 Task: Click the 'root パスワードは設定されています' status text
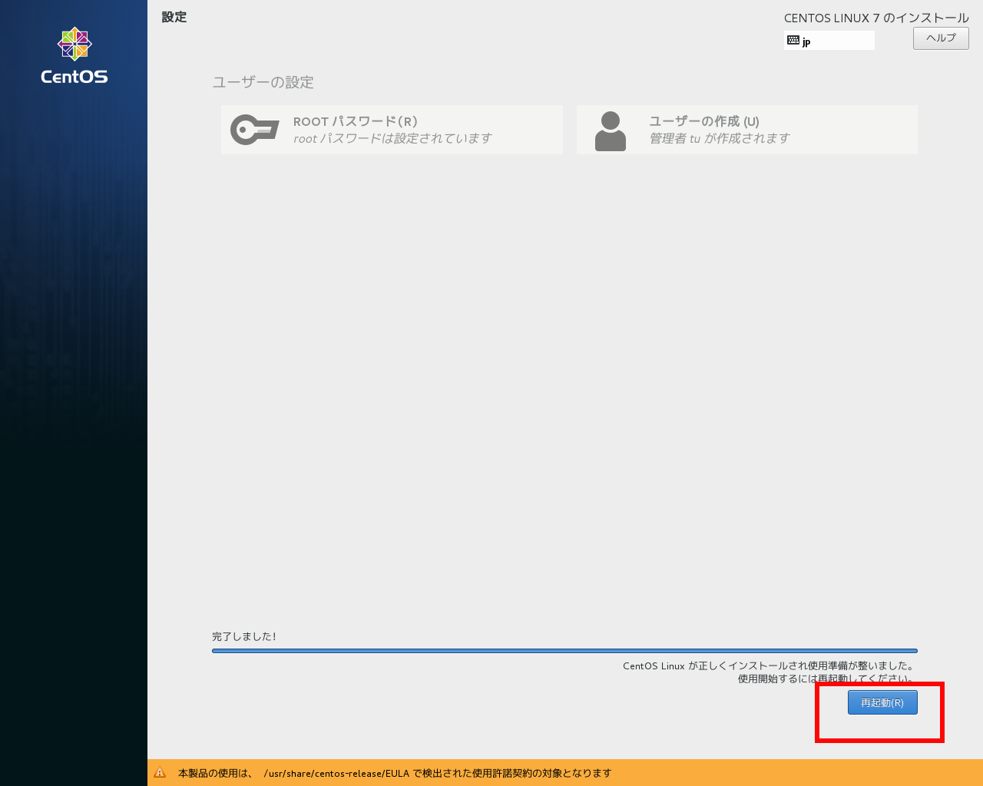tap(392, 139)
